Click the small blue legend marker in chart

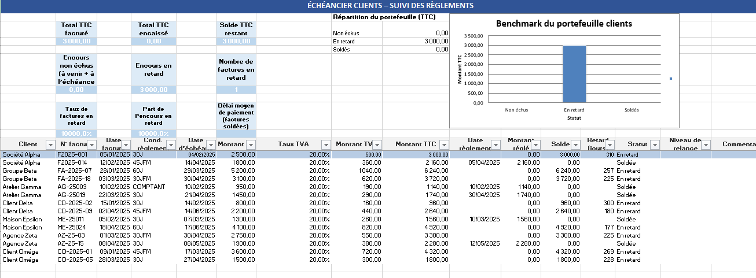click(670, 79)
